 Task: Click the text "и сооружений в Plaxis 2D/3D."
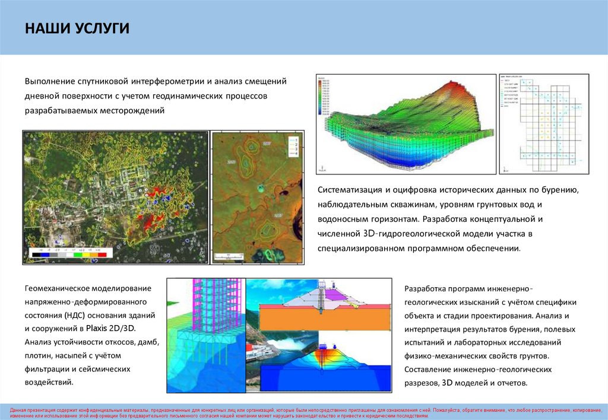[x=80, y=329]
